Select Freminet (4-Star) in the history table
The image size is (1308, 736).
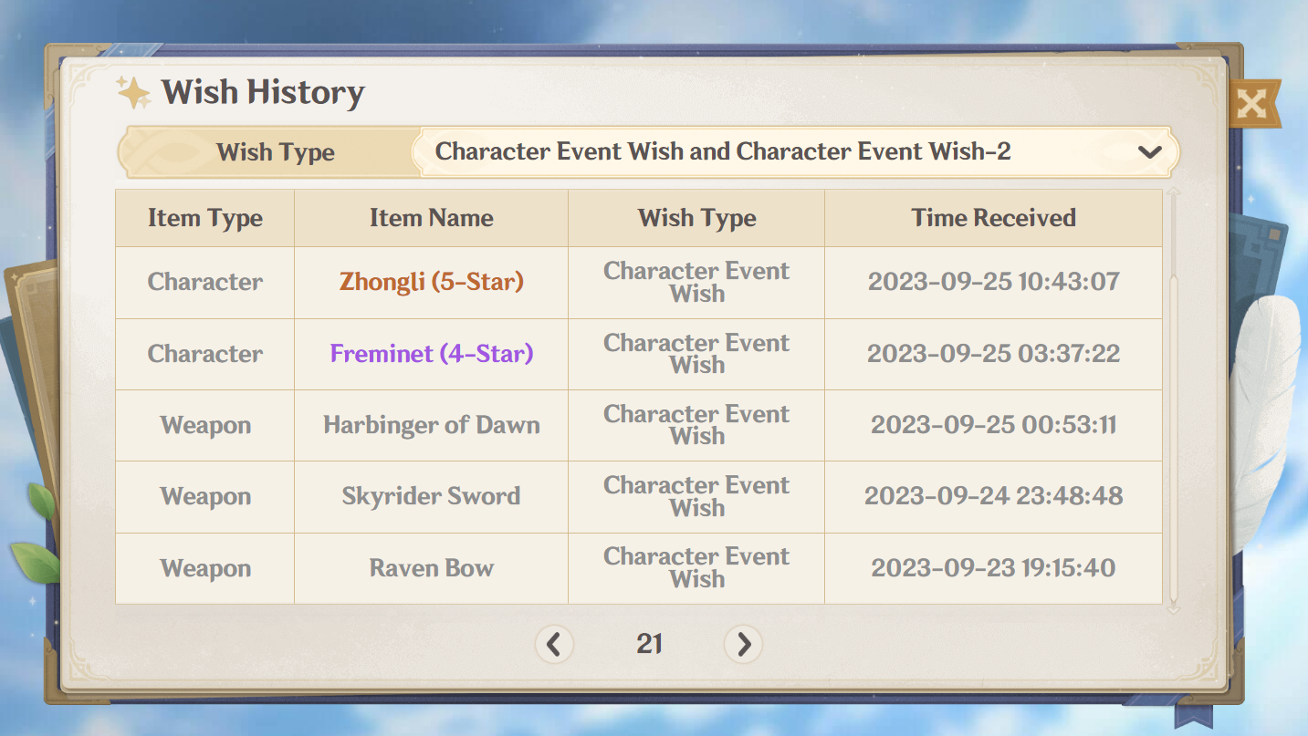click(431, 354)
